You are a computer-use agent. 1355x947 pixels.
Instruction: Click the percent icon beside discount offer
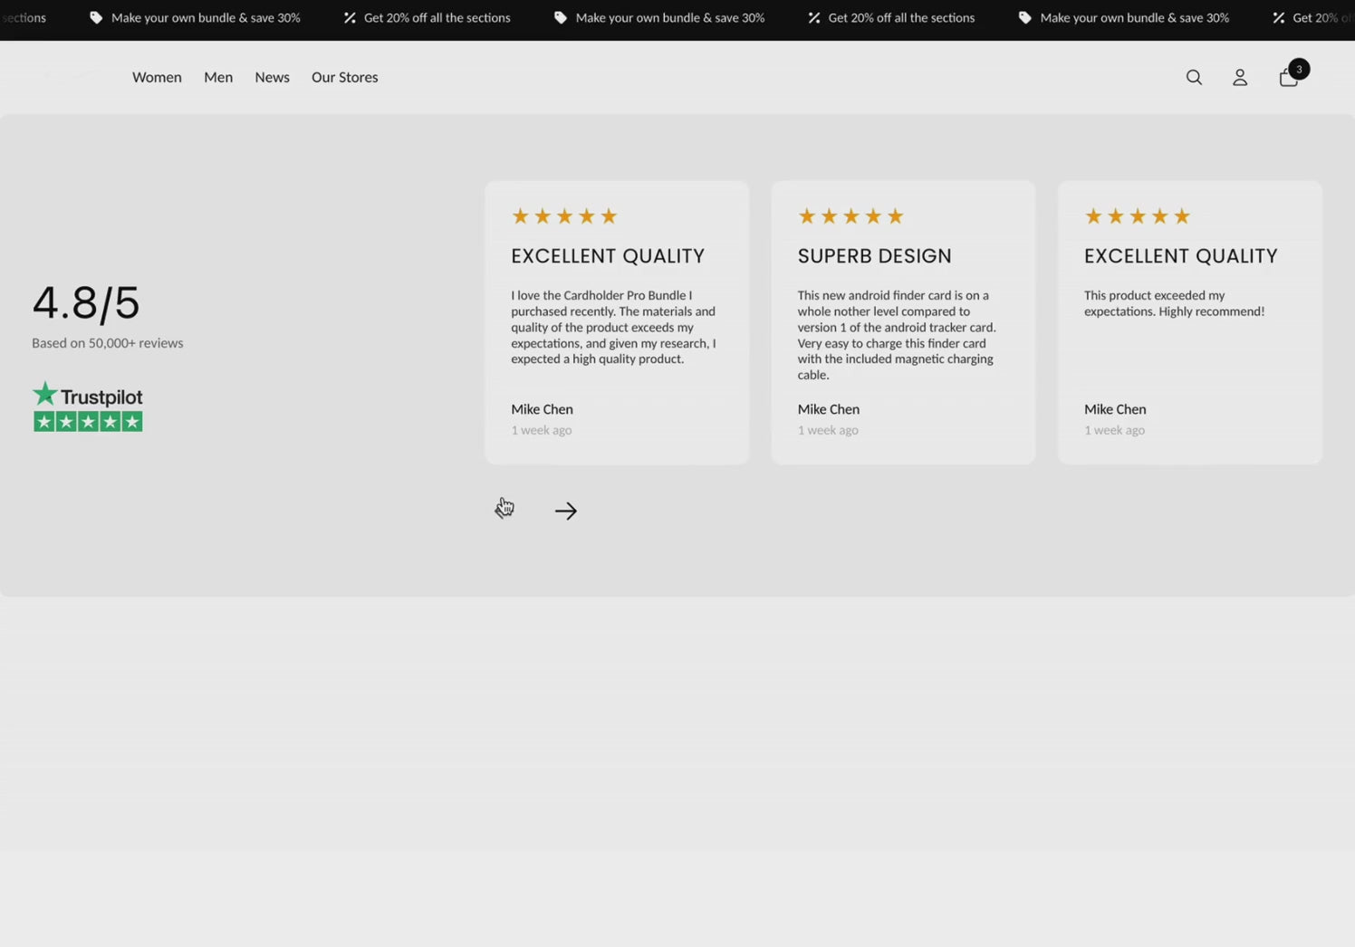[349, 17]
